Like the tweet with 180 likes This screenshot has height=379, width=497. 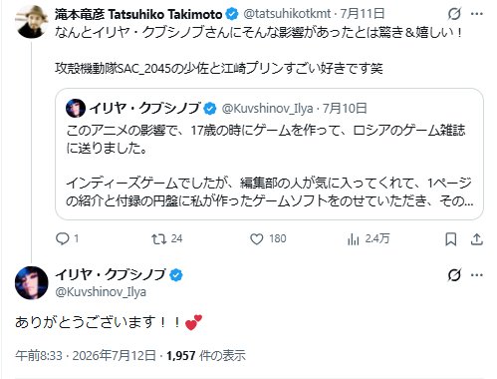point(256,239)
